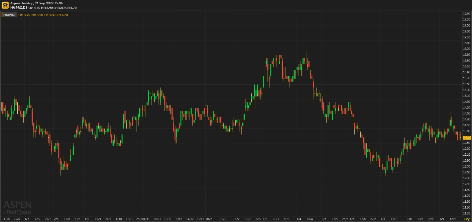This screenshot has height=222, width=472.
Task: Click the 1/12 date label on time axis
Action: 179,218
